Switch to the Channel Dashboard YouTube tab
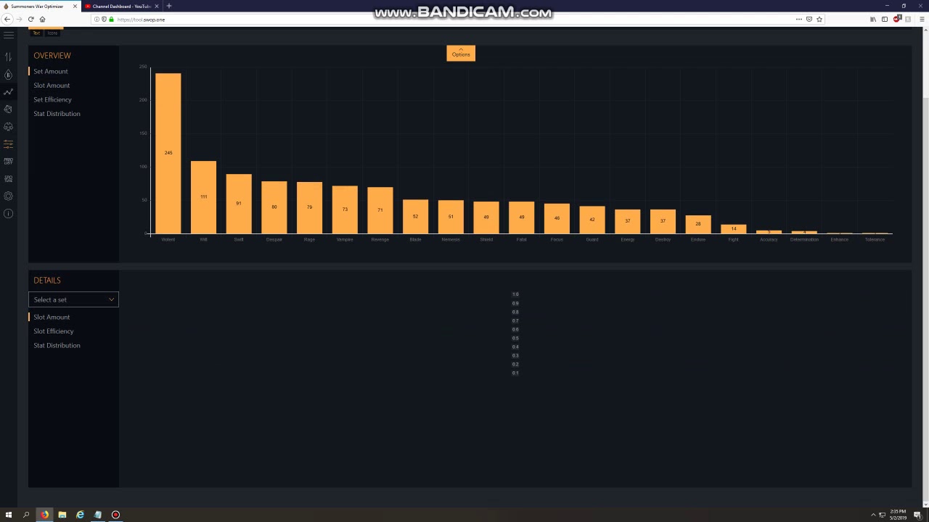Image resolution: width=929 pixels, height=522 pixels. pyautogui.click(x=121, y=6)
